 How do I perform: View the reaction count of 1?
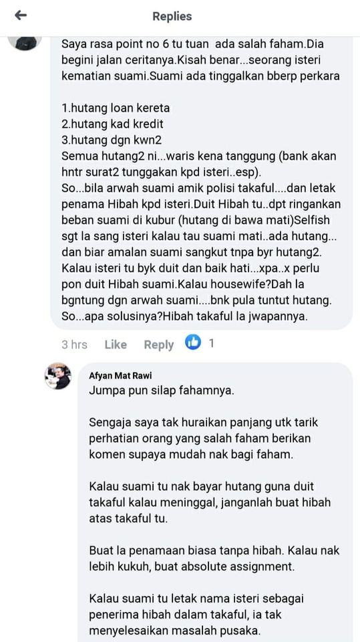tap(211, 342)
